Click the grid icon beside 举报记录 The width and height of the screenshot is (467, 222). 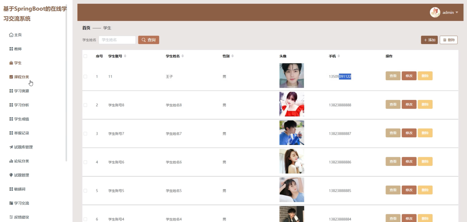11,133
